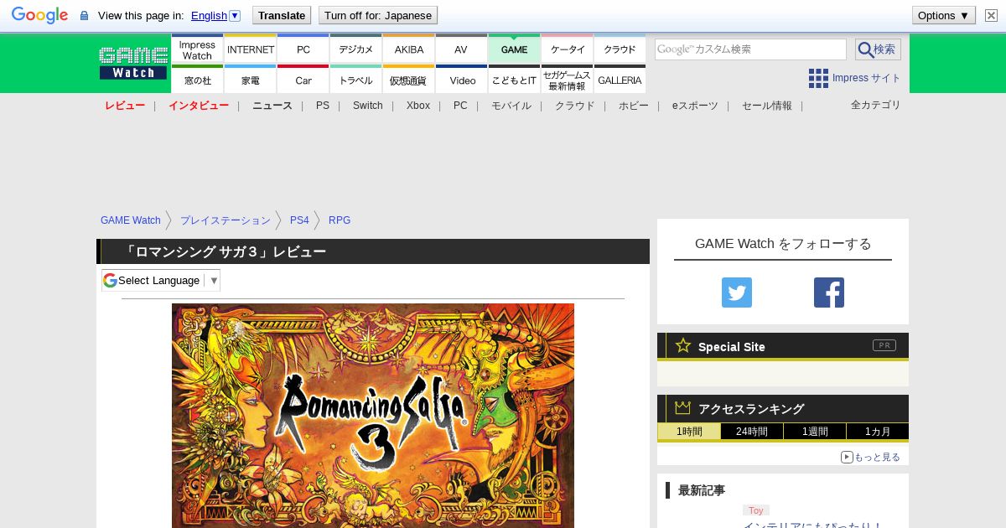Open AKIBA network tab
Viewport: 1006px width, 528px height.
tap(409, 49)
